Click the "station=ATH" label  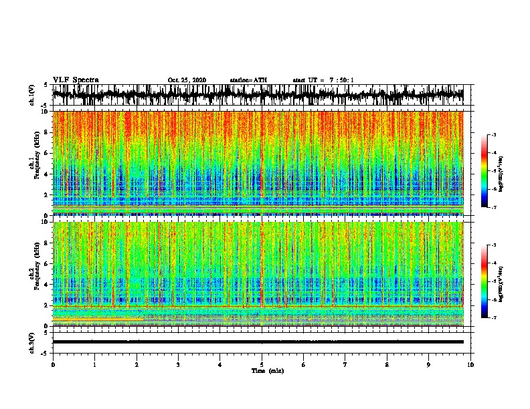coord(248,80)
